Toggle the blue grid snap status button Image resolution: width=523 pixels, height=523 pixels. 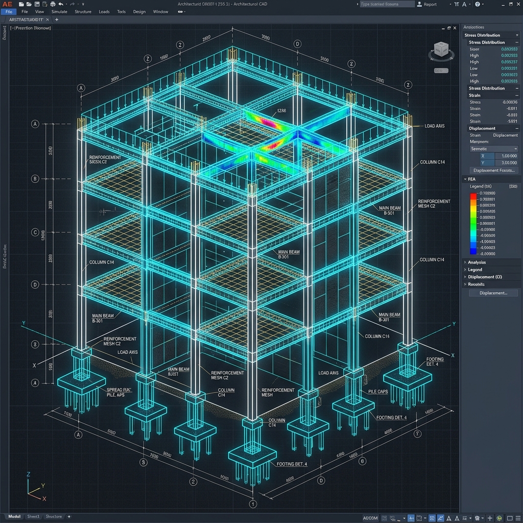point(432,518)
